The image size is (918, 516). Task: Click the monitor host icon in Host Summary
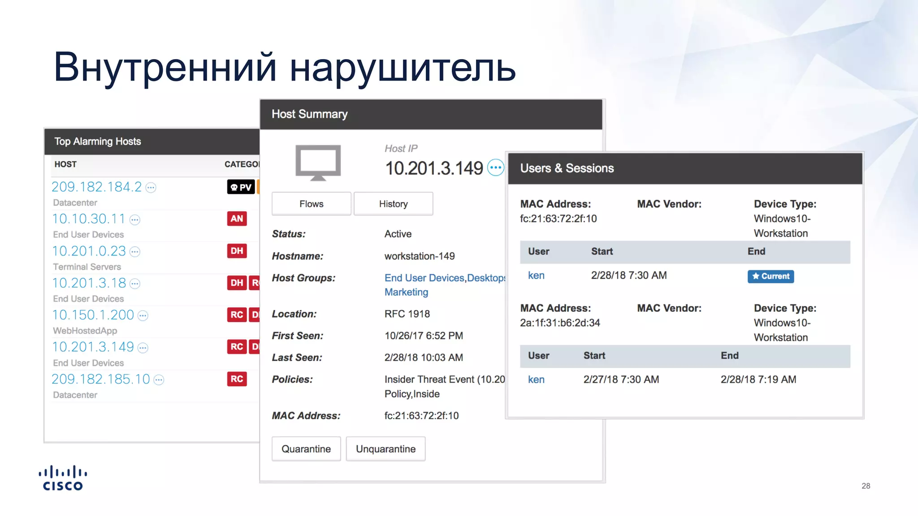(x=318, y=163)
